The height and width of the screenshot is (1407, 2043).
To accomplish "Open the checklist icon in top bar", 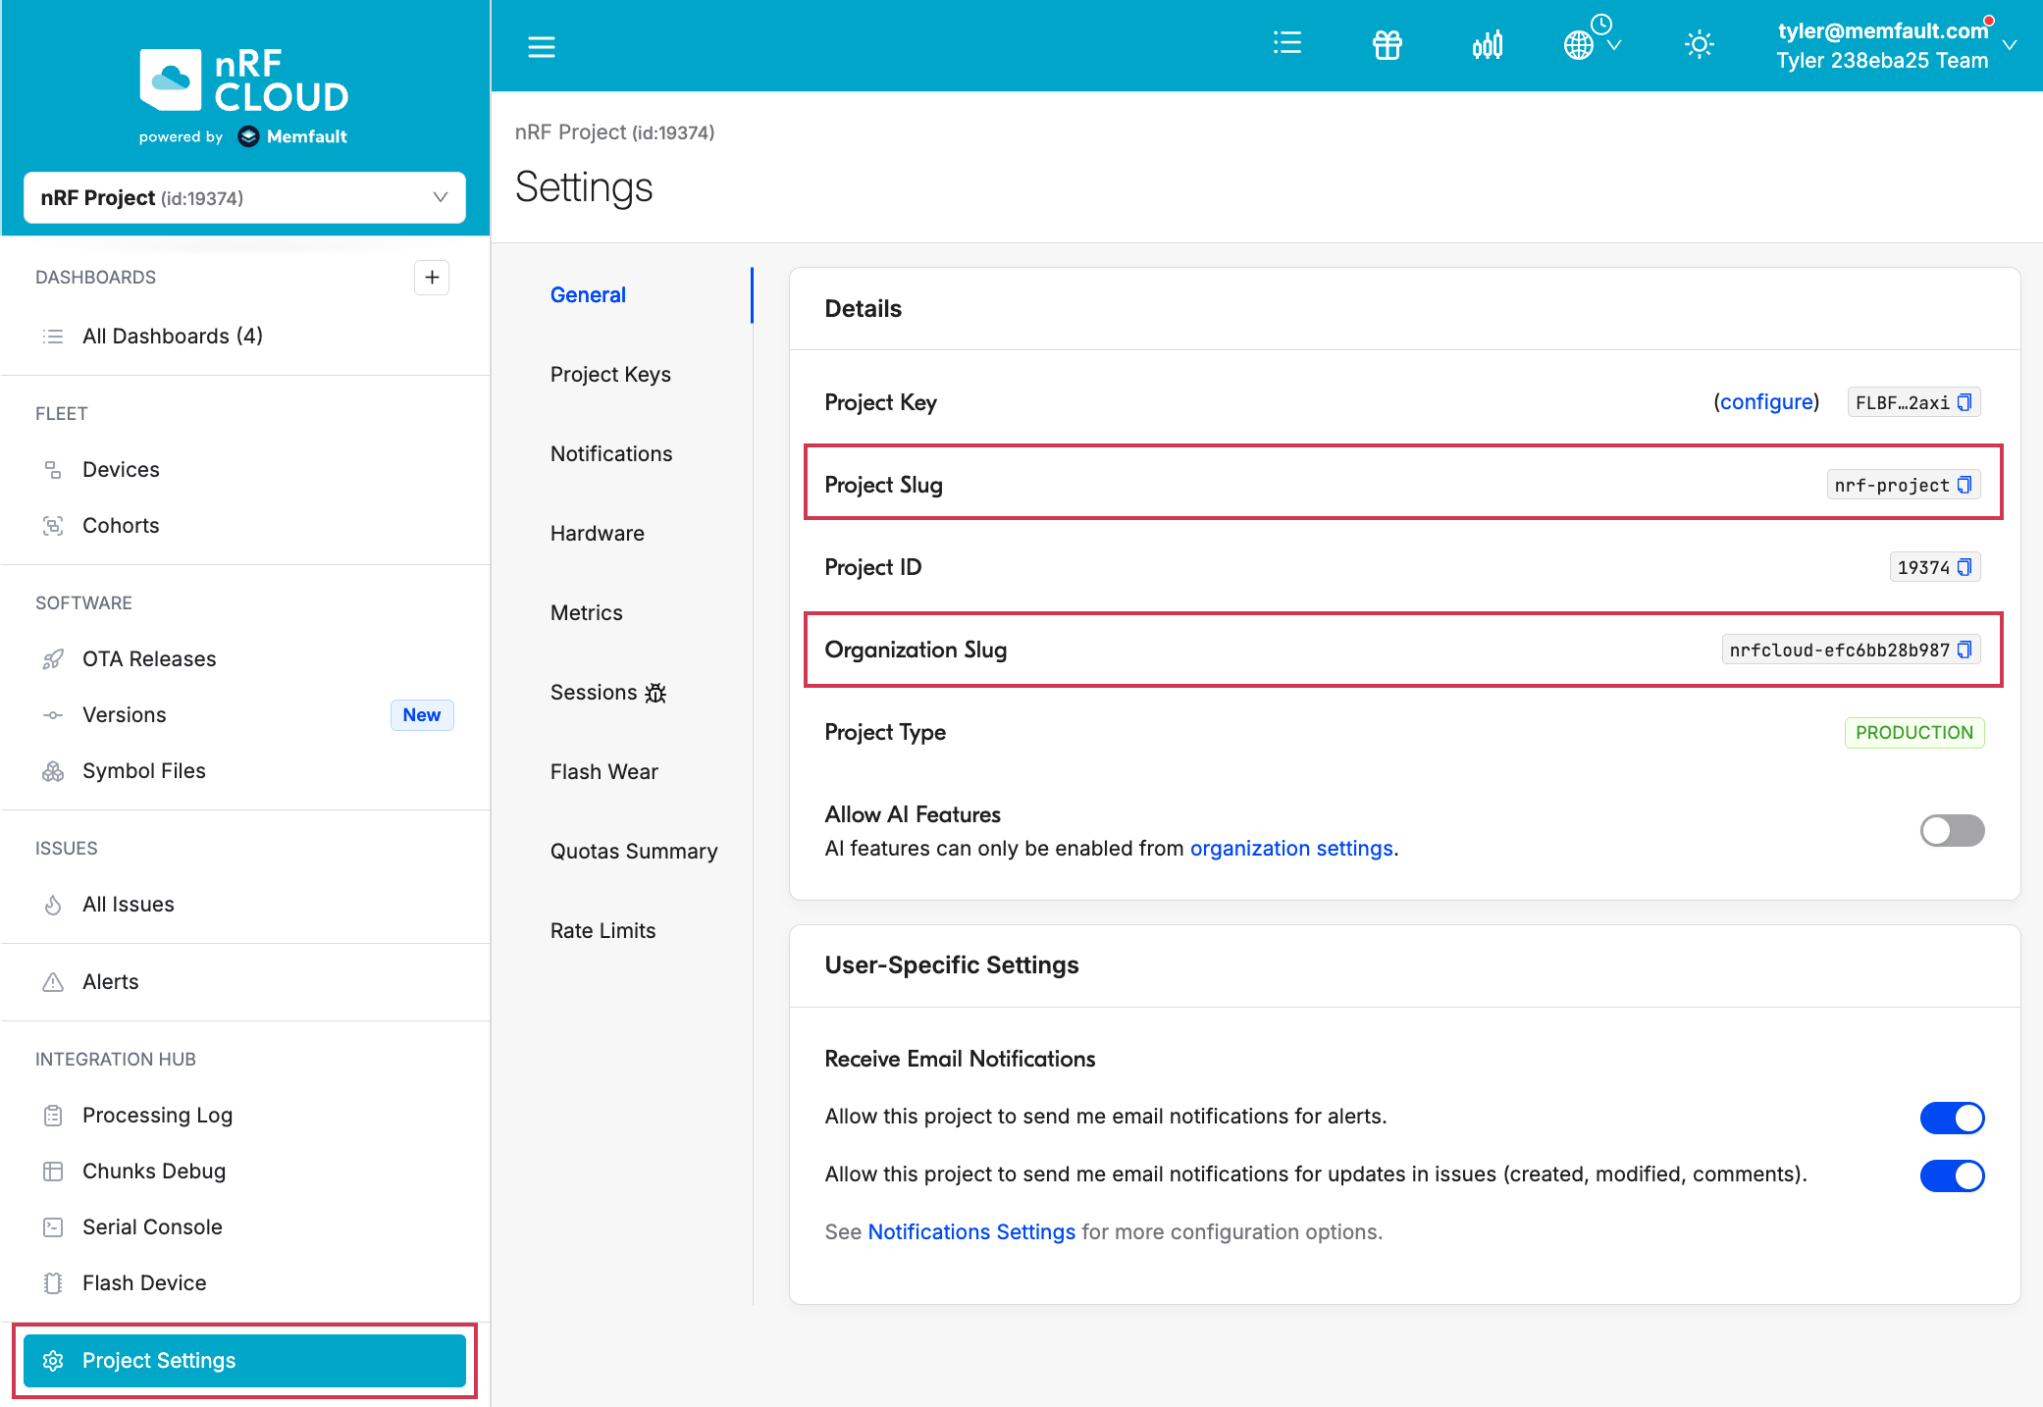I will tap(1287, 44).
